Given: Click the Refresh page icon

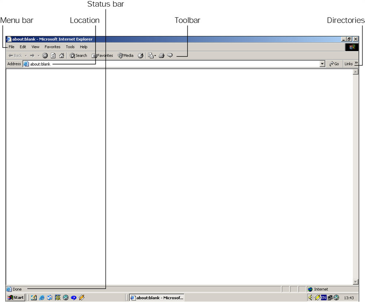Looking at the screenshot, I should [x=53, y=56].
